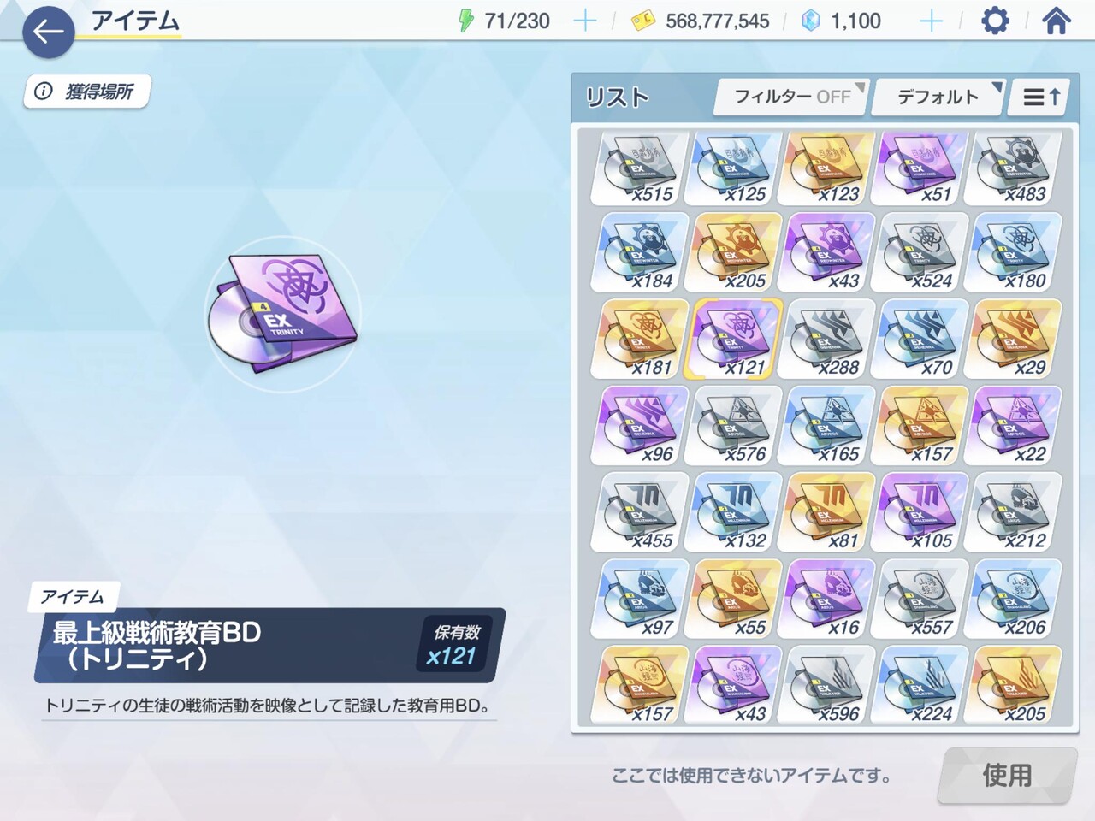This screenshot has height=821, width=1095.
Task: Add energy using the plus beside 71/230
Action: pos(585,21)
